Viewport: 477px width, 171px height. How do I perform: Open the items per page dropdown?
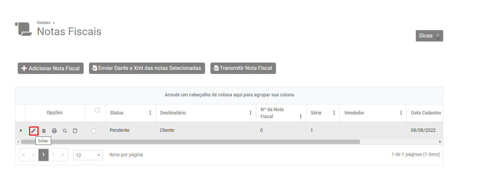[x=88, y=155]
